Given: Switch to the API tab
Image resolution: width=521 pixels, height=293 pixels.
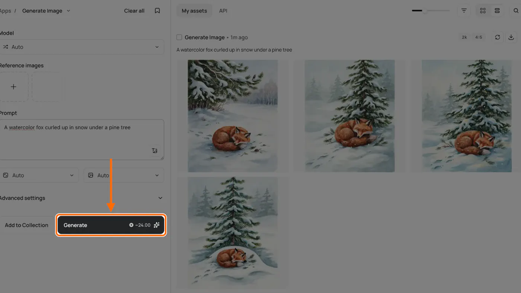Looking at the screenshot, I should [x=223, y=11].
